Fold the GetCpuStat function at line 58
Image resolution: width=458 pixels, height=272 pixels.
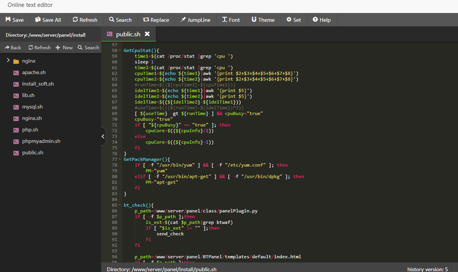[x=120, y=50]
